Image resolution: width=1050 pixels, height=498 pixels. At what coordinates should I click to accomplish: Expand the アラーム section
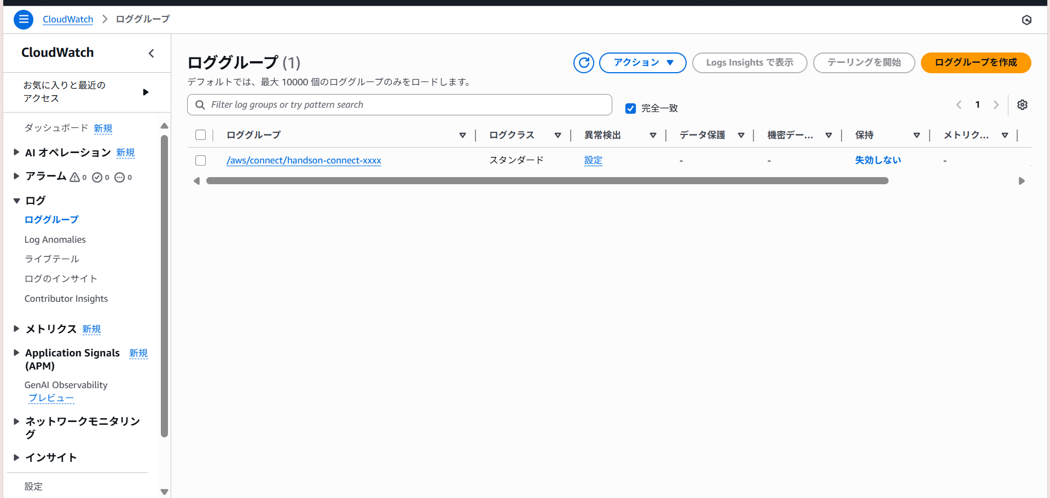click(x=16, y=176)
